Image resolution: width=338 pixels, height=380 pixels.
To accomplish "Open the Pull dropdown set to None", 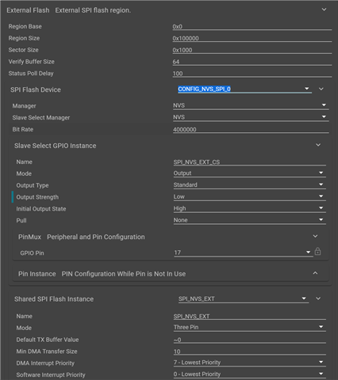I will [250, 220].
